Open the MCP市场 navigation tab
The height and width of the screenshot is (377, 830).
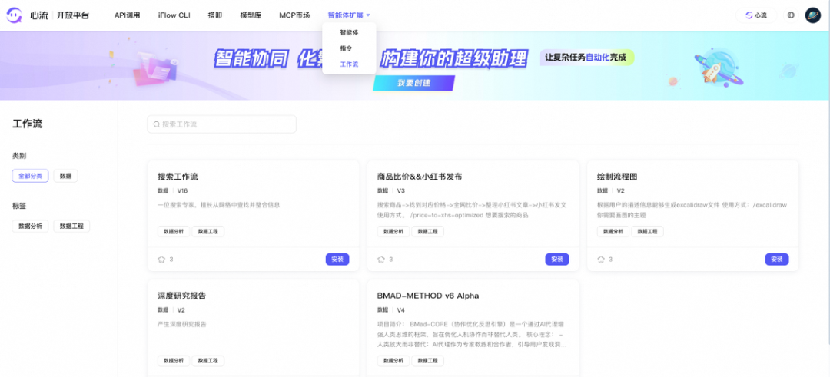coord(294,15)
